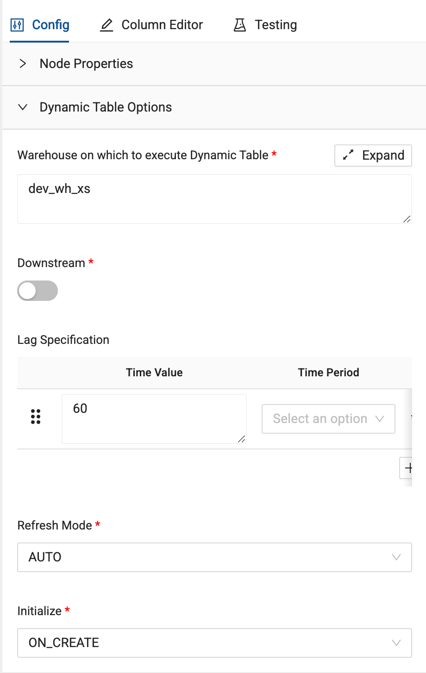Click the Refresh Mode chevron arrow

(x=396, y=557)
